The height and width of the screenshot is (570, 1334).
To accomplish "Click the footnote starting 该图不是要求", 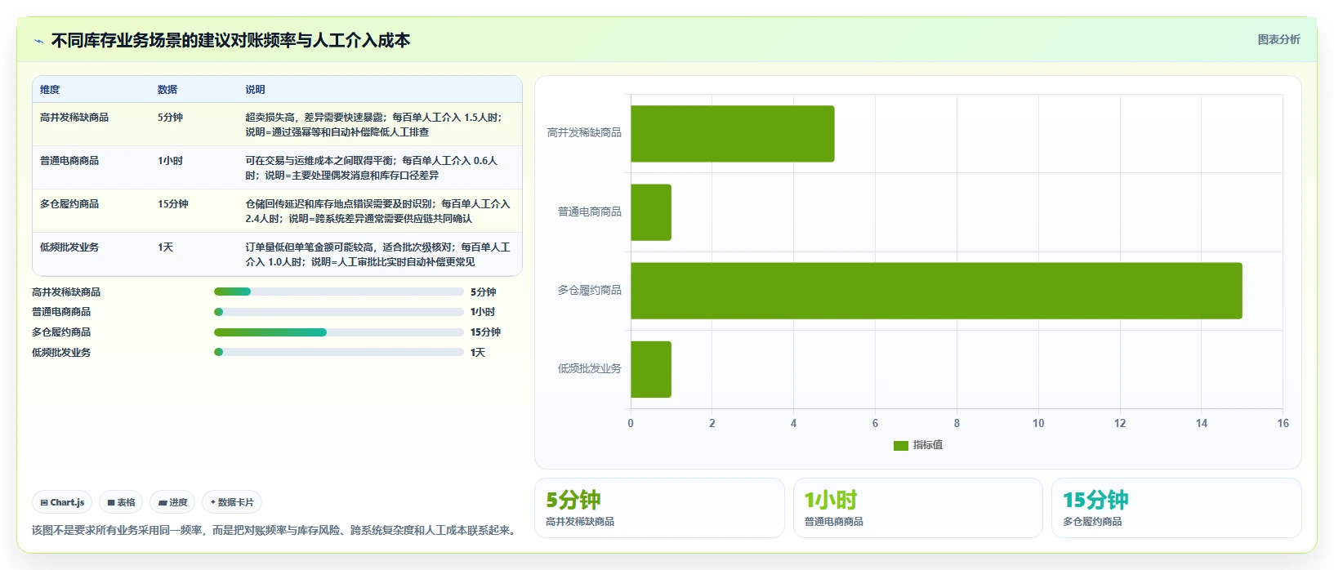I will pyautogui.click(x=275, y=530).
